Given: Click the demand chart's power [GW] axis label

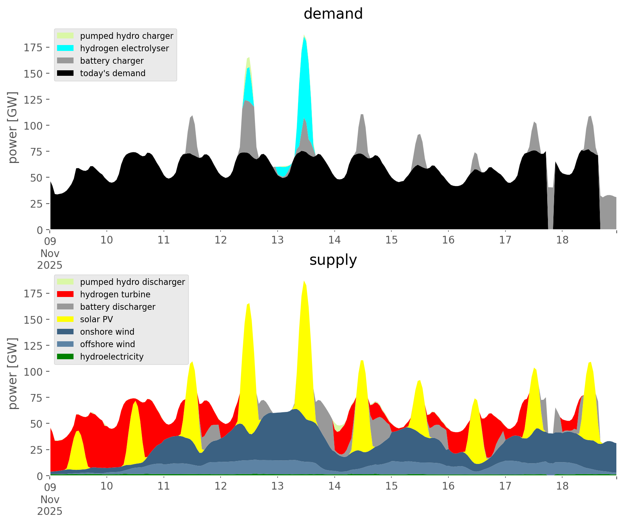Looking at the screenshot, I should click(13, 127).
